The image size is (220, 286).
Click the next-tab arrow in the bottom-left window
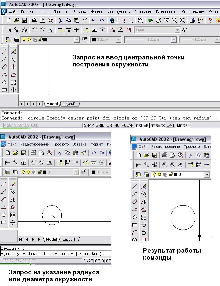click(x=33, y=239)
